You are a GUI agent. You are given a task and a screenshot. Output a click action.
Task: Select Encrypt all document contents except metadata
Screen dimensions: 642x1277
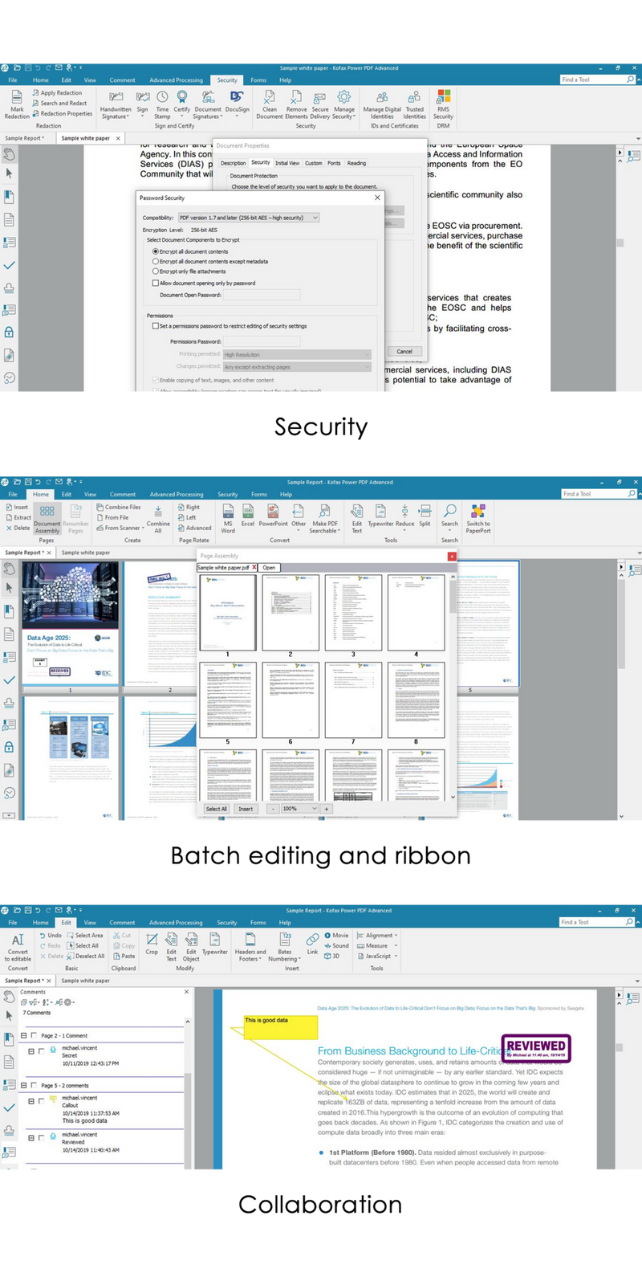(156, 262)
